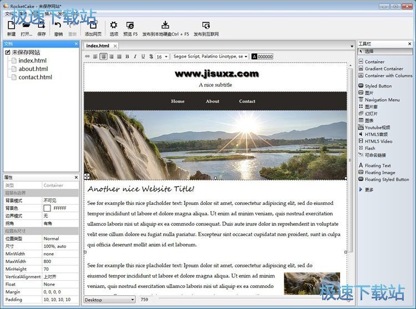Select the 未保存网站 project root
The width and height of the screenshot is (416, 309).
pyautogui.click(x=26, y=53)
